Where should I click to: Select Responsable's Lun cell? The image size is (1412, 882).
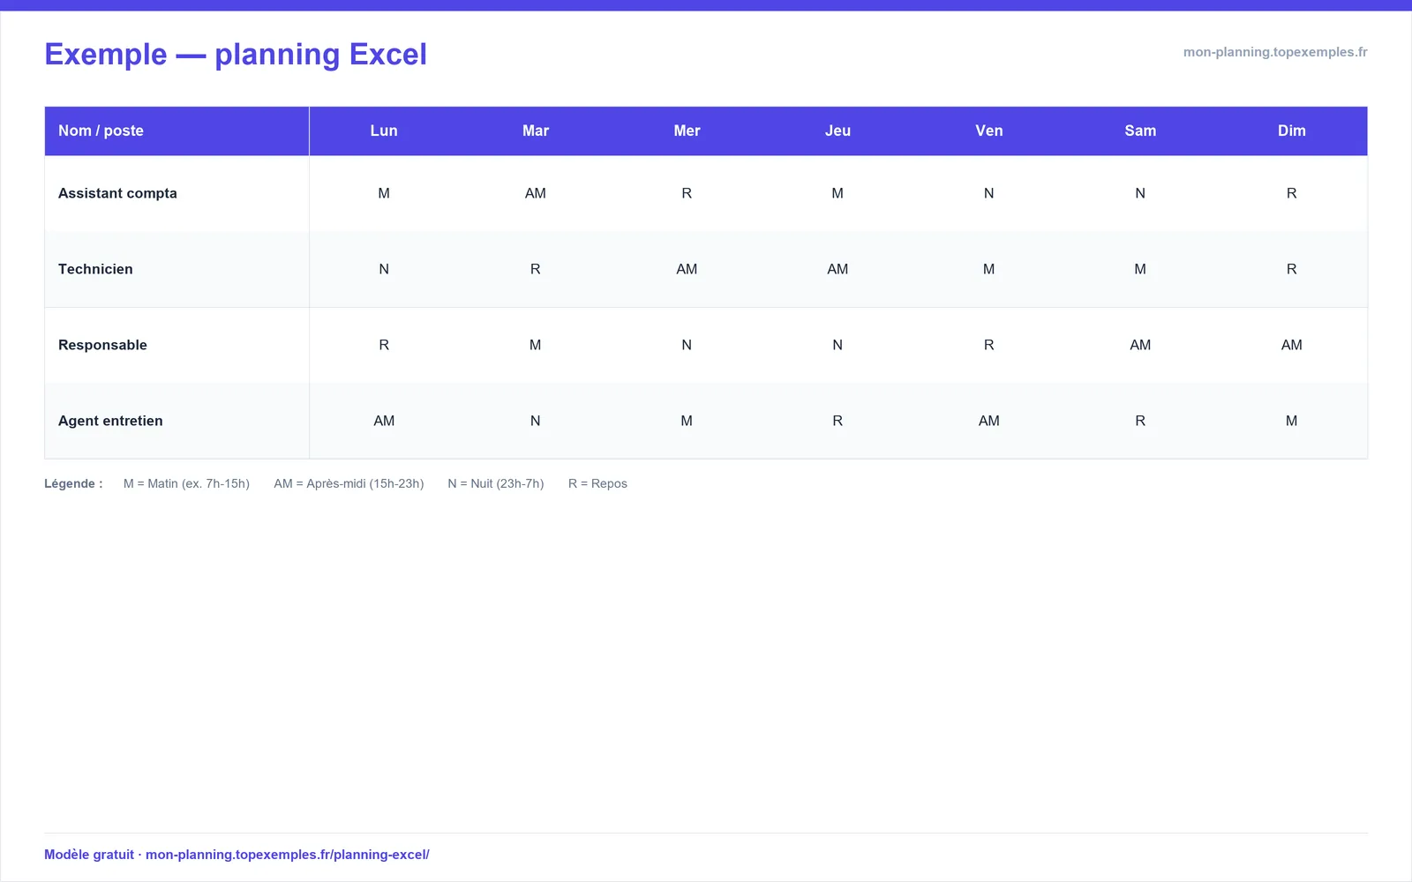(384, 345)
